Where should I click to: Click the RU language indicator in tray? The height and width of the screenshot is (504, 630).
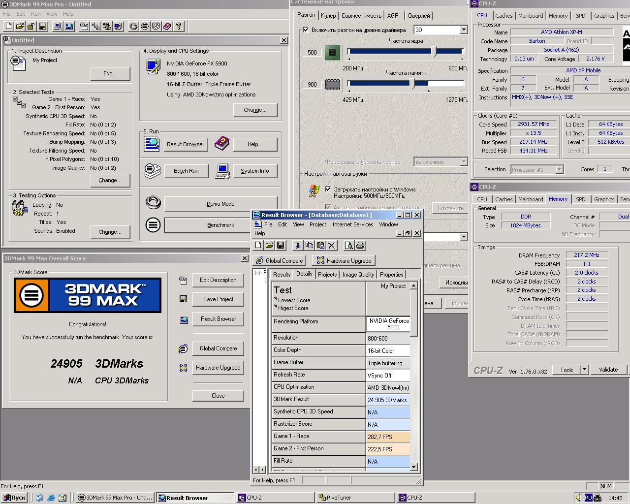pos(588,498)
